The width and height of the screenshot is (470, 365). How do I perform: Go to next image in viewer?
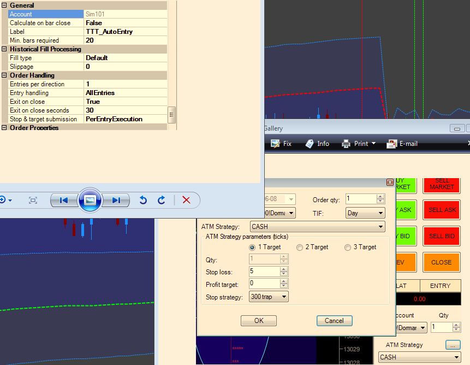tap(116, 201)
